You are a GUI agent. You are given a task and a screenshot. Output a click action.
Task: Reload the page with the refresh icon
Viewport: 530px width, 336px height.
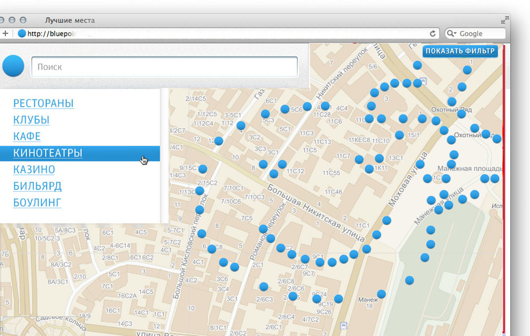432,33
